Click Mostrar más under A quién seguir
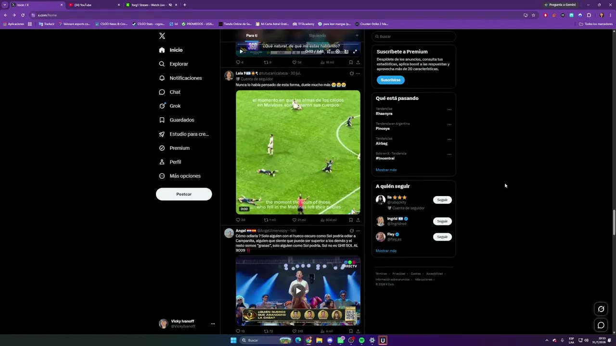The image size is (616, 346). coord(386,251)
